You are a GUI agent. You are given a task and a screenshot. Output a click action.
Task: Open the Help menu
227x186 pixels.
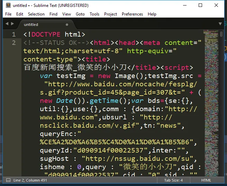click(152, 14)
